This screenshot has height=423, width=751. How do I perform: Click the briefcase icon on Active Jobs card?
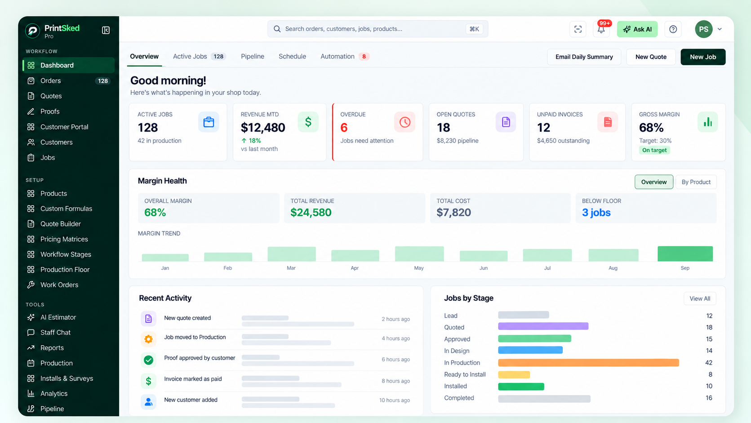click(209, 122)
